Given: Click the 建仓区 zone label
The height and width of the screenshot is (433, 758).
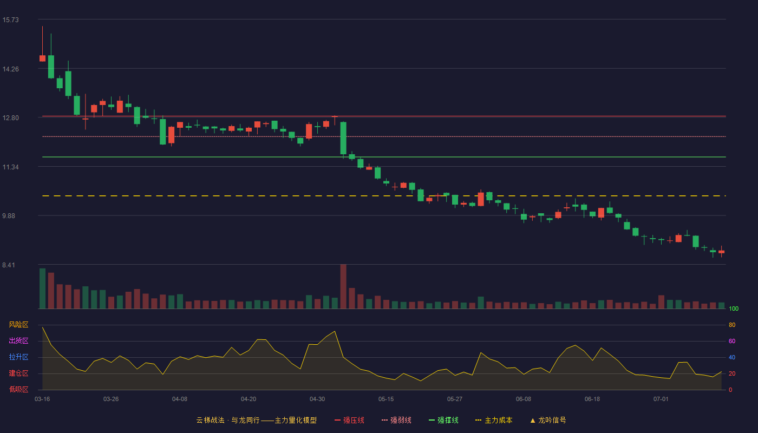Looking at the screenshot, I should click(18, 373).
